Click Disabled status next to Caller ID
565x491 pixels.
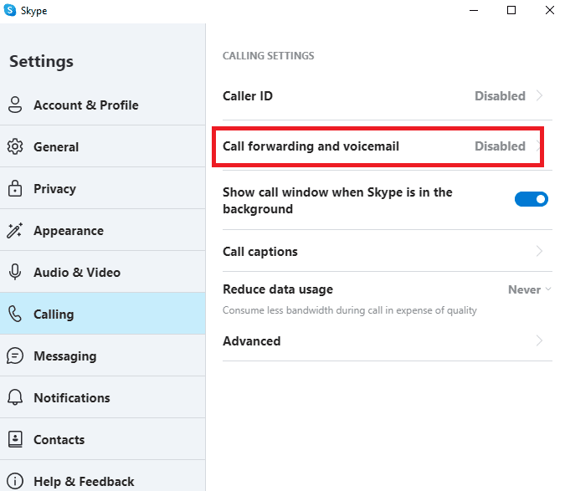click(x=500, y=95)
